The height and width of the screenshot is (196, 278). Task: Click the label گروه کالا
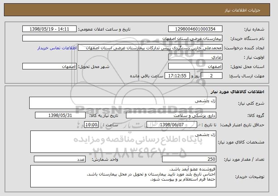[256, 115]
